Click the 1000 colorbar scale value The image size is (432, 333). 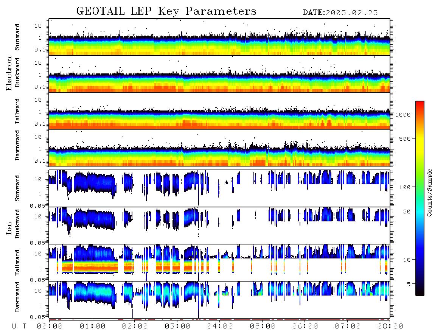[403, 114]
